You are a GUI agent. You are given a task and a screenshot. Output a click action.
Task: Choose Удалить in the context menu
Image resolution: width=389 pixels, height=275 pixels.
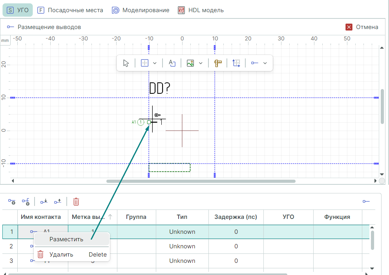[61, 254]
